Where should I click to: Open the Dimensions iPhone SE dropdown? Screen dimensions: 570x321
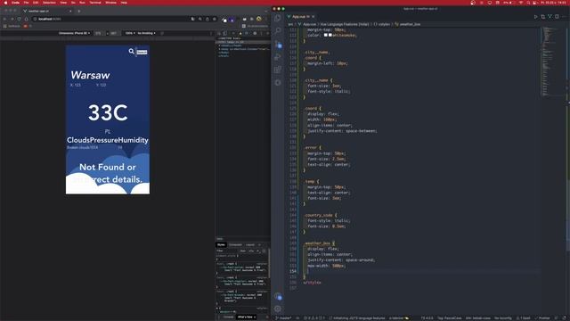coord(74,33)
